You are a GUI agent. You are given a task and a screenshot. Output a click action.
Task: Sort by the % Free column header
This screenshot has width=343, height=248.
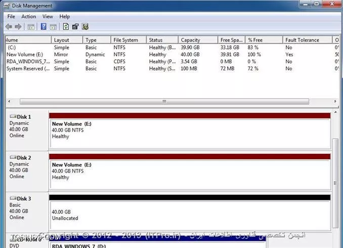tap(264, 40)
